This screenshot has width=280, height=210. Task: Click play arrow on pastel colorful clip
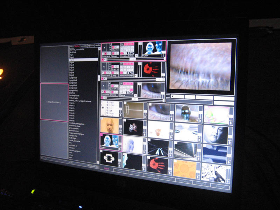(x=231, y=123)
